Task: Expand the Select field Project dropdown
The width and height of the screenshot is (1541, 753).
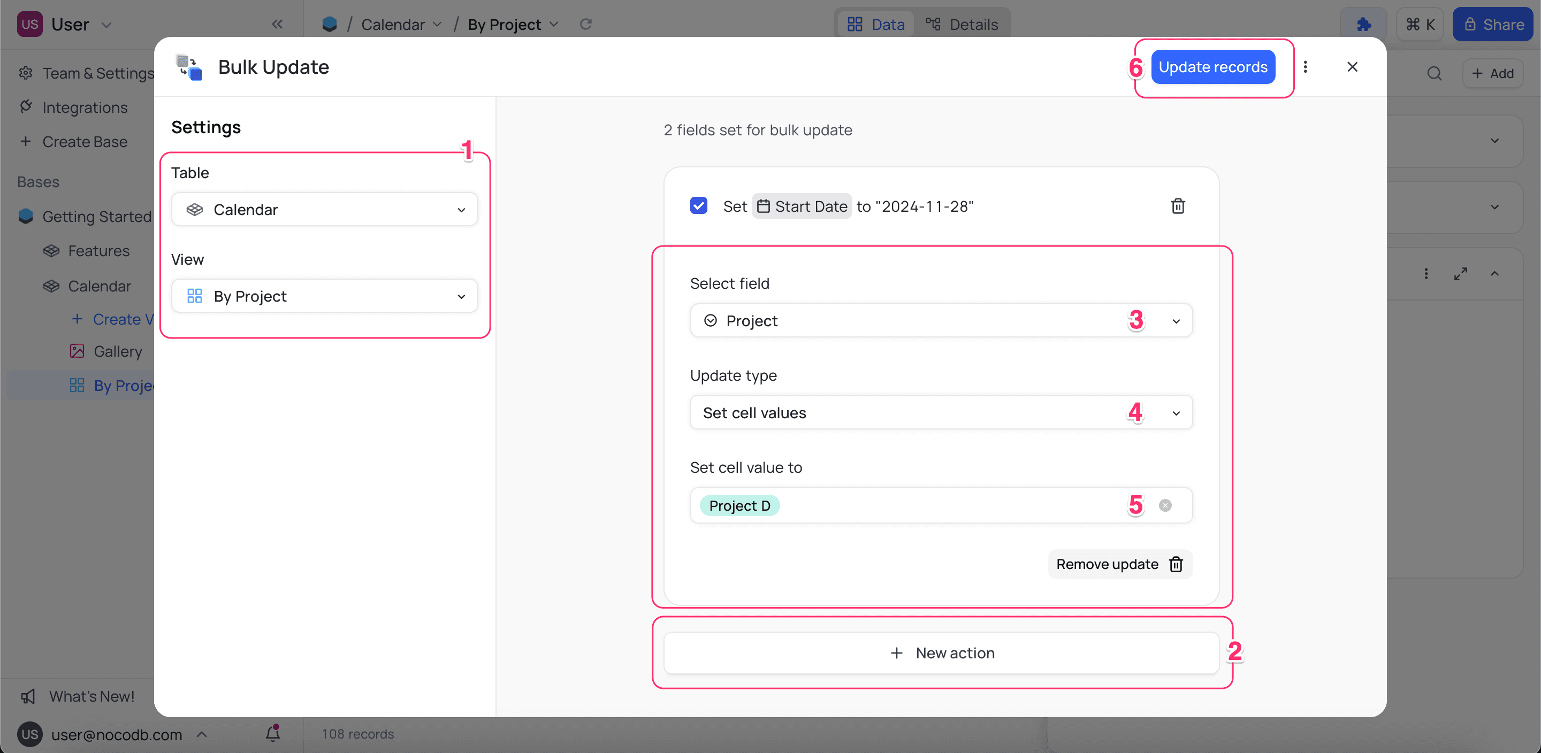Action: click(941, 321)
